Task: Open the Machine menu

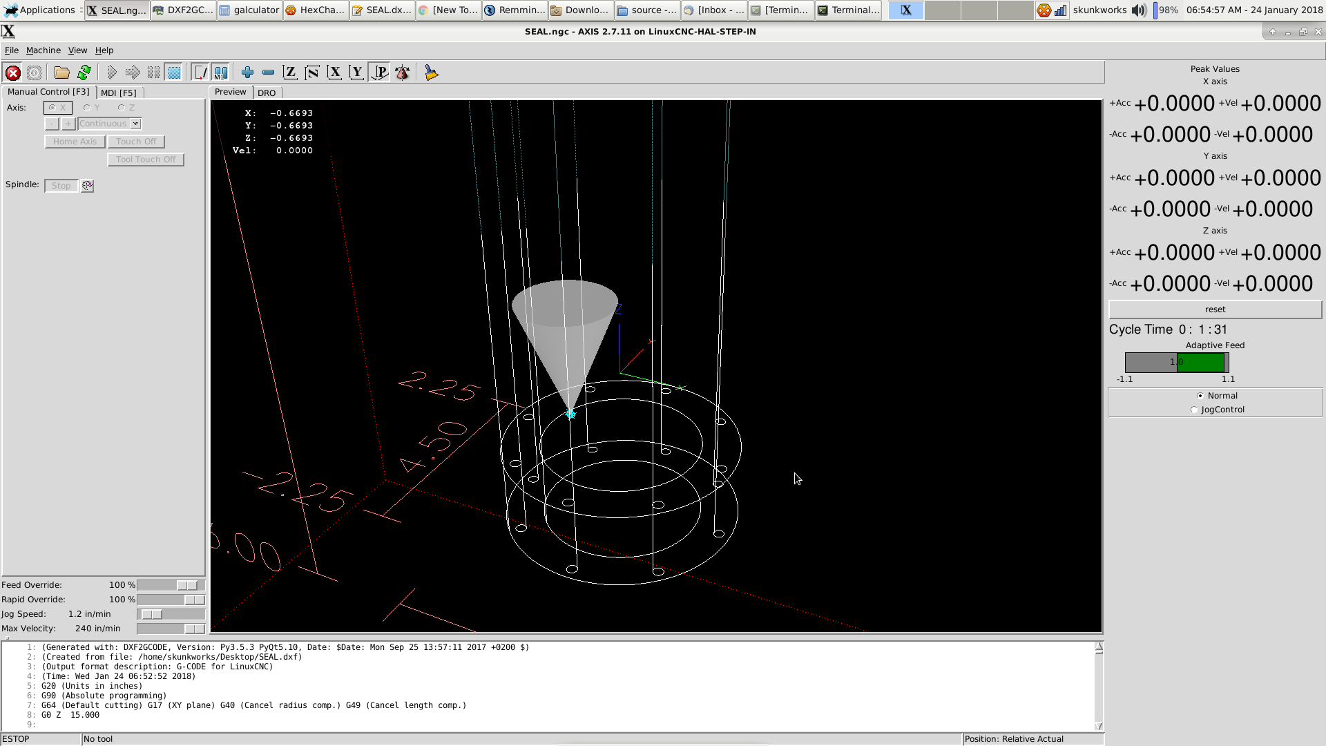Action: coord(43,50)
